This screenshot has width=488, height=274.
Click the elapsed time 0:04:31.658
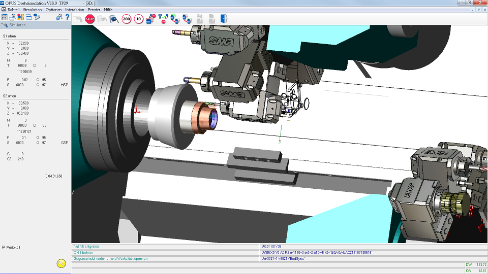(54, 176)
